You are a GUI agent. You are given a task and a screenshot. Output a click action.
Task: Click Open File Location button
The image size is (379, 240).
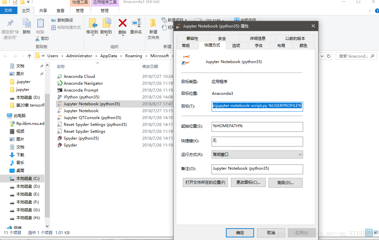click(x=205, y=182)
